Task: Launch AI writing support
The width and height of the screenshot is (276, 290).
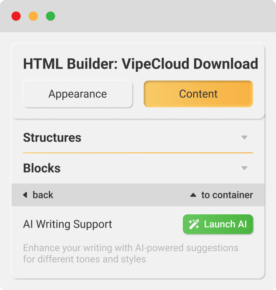Action: point(218,224)
